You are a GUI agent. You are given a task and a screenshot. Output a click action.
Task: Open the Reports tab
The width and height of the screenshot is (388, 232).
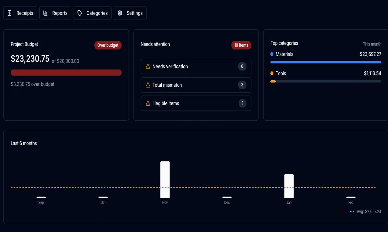point(55,13)
